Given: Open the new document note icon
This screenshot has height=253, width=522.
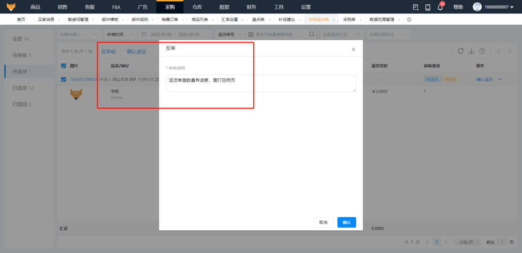Looking at the screenshot, I should 416,7.
